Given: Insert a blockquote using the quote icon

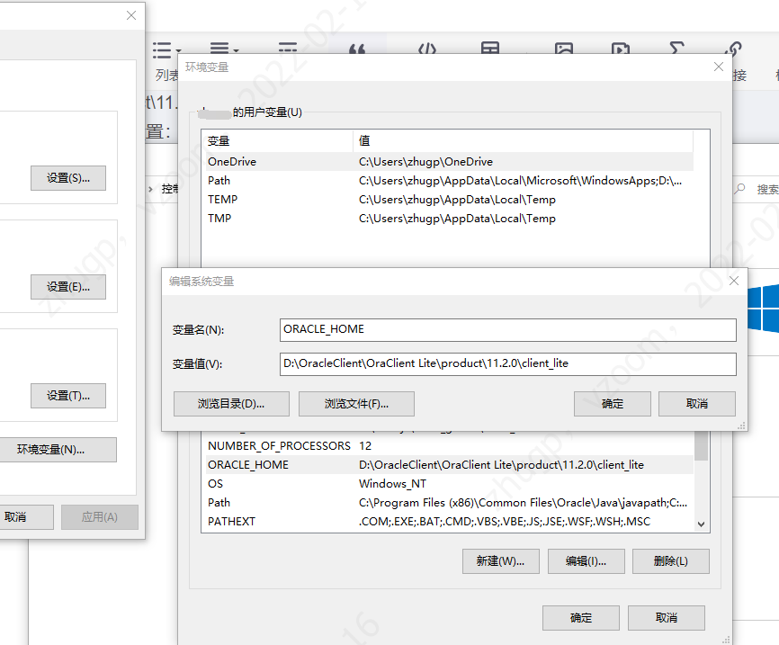Looking at the screenshot, I should pos(357,50).
